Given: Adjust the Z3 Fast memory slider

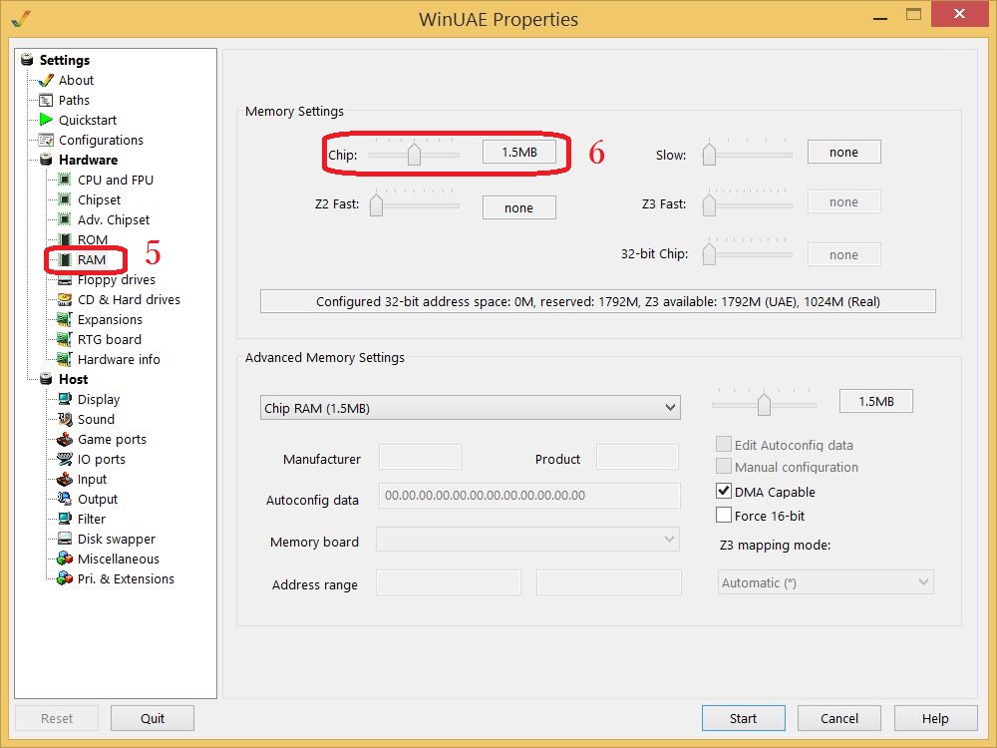Looking at the screenshot, I should point(708,204).
